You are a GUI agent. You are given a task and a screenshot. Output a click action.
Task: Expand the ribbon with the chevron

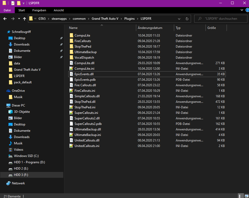(x=242, y=10)
